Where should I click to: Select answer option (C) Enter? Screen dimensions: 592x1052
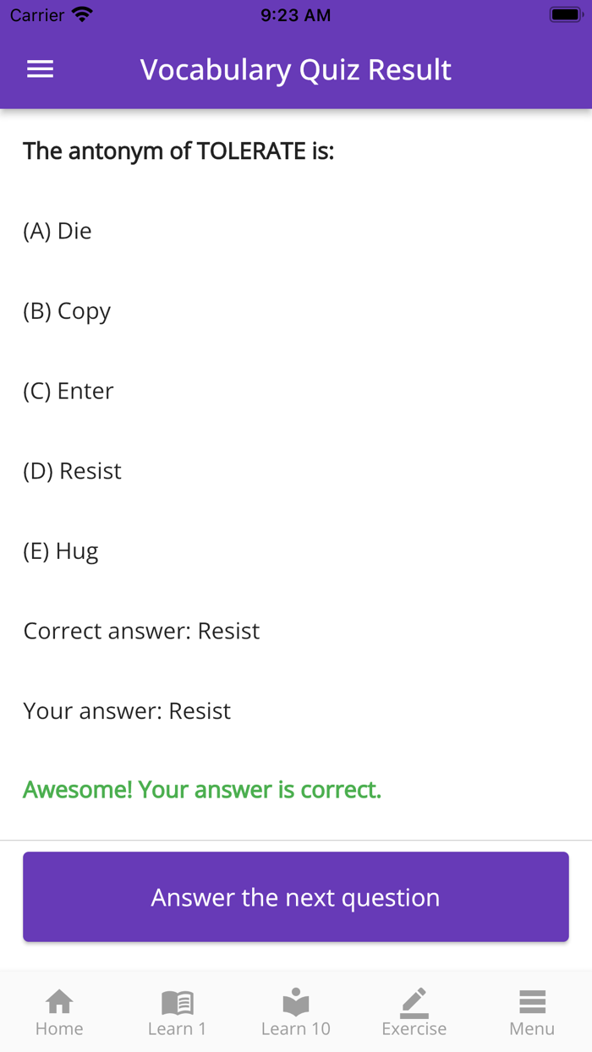pyautogui.click(x=69, y=391)
